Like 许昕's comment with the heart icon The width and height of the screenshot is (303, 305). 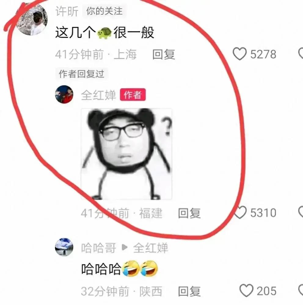coord(240,54)
